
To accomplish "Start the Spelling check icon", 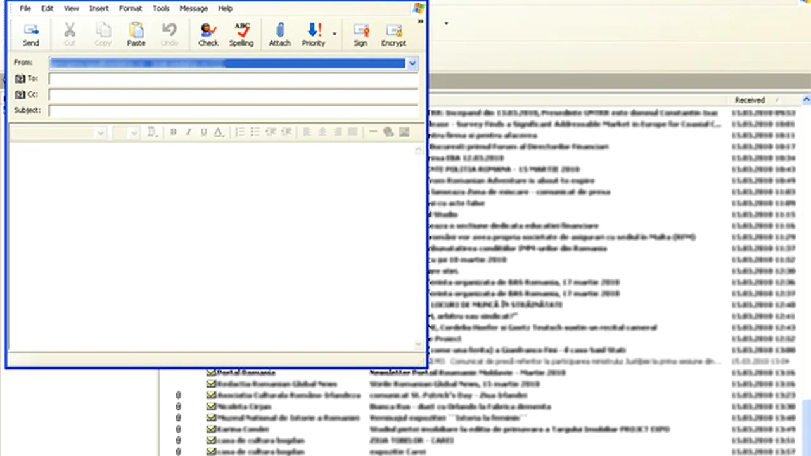I will (241, 34).
